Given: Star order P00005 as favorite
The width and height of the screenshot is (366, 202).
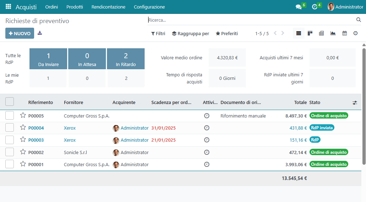Looking at the screenshot, I should [x=23, y=115].
